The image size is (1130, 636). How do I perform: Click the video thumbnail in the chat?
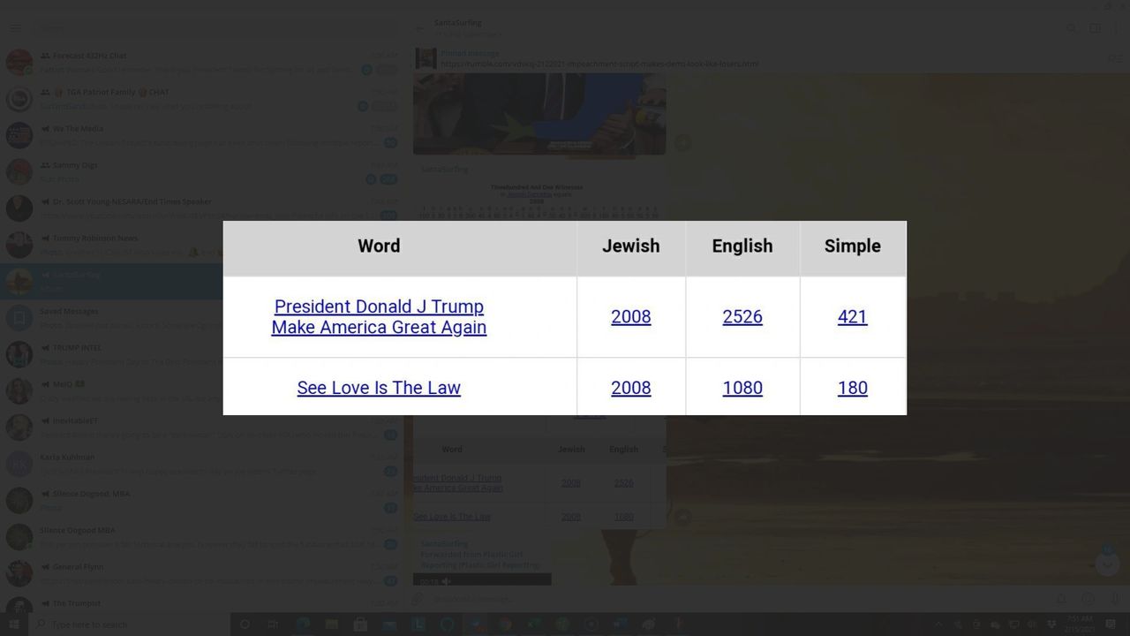click(539, 113)
